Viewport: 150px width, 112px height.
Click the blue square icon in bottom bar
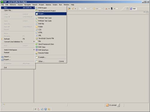pos(46,109)
